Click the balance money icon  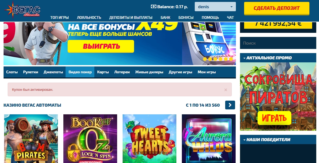click(x=153, y=7)
